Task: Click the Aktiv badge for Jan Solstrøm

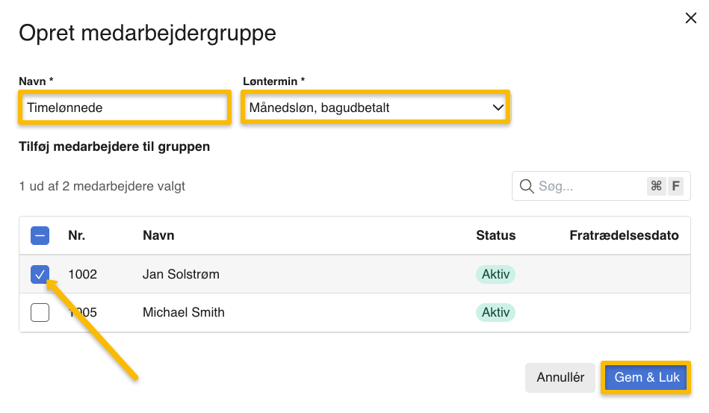Action: click(x=495, y=274)
